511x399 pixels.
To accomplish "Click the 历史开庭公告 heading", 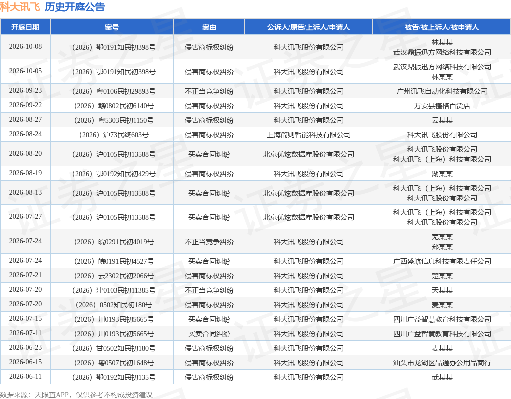I will pos(75,7).
